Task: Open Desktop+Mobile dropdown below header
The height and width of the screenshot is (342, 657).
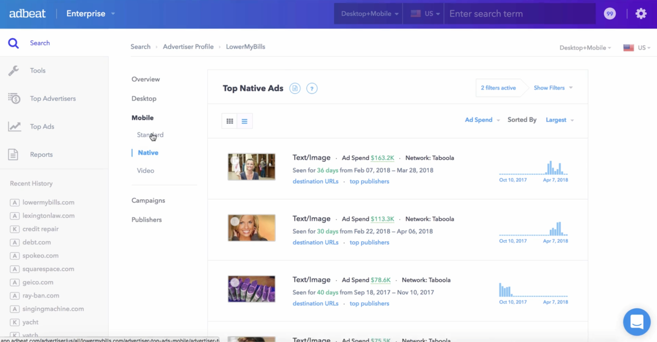Action: click(585, 48)
